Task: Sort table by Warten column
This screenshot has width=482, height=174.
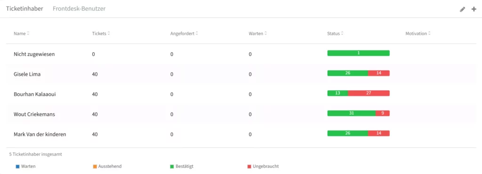Action: [257, 33]
